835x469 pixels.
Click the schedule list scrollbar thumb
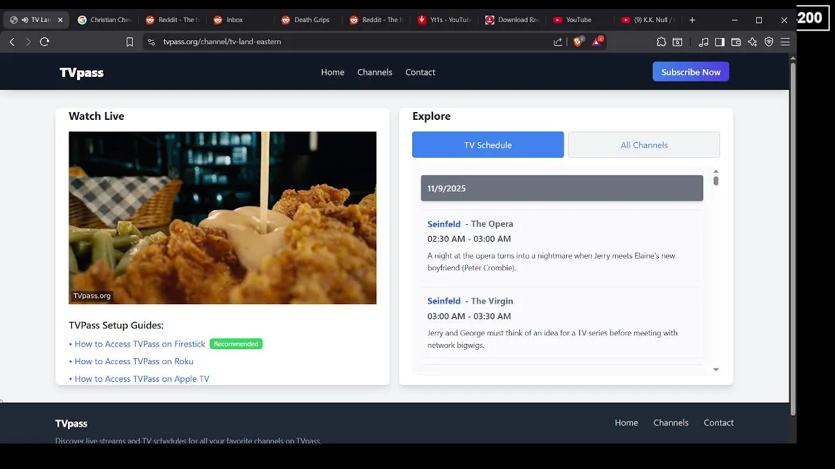(x=716, y=181)
